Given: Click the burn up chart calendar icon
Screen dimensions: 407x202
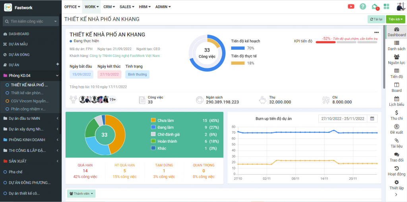Looking at the screenshot, I should tap(372, 118).
